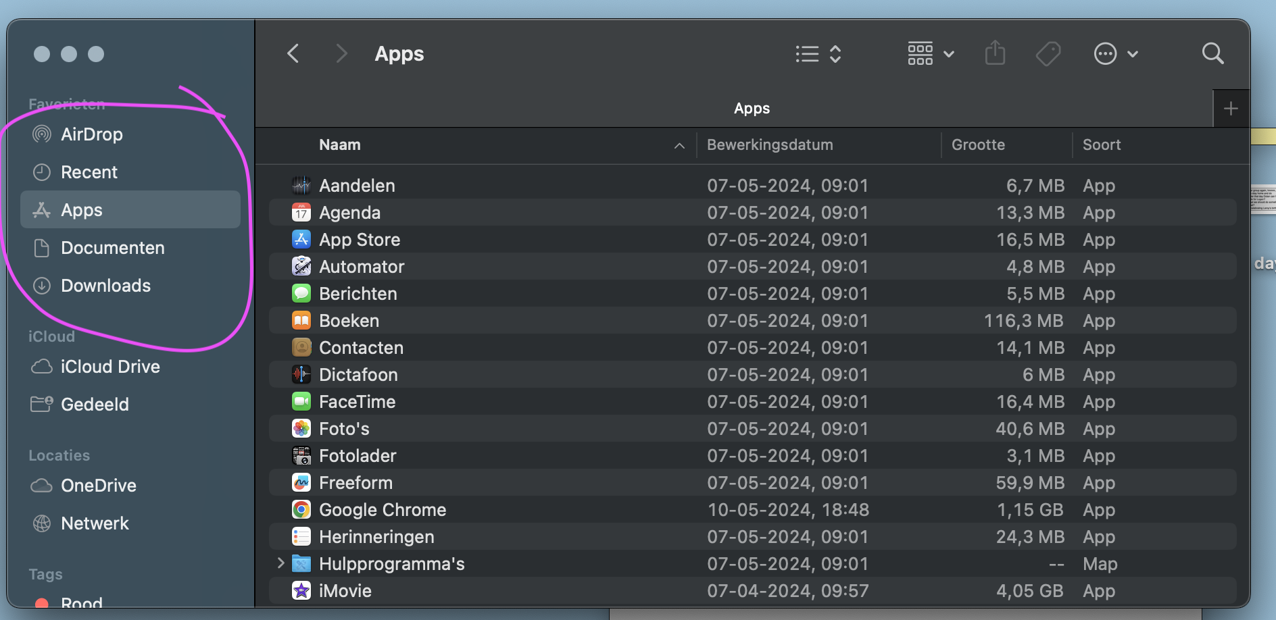1276x620 pixels.
Task: Sort by Bewerkingsdatum column header
Action: 770,145
